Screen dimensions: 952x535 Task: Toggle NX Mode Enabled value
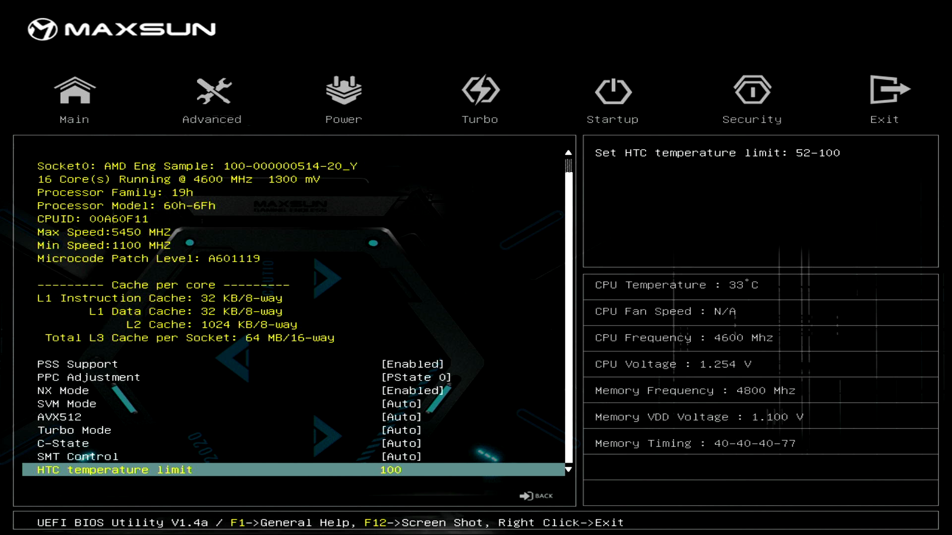tap(412, 390)
